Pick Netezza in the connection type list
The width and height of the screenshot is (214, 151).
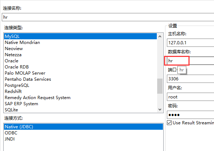pyautogui.click(x=81, y=55)
